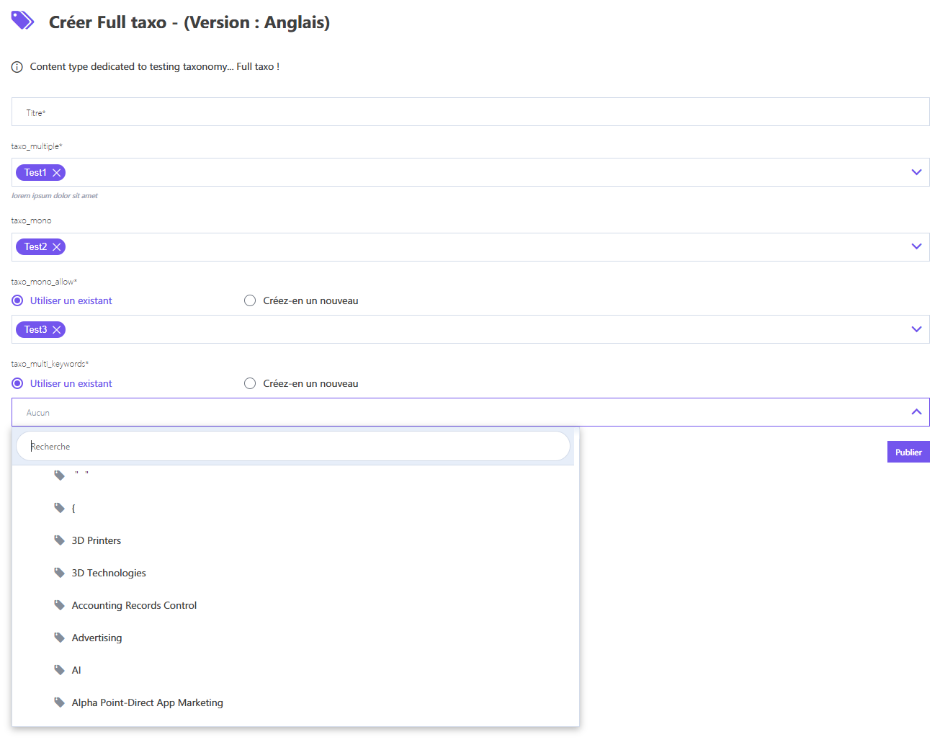Click tag icon beside Alpha Point-Direct App Marketing

tap(60, 702)
